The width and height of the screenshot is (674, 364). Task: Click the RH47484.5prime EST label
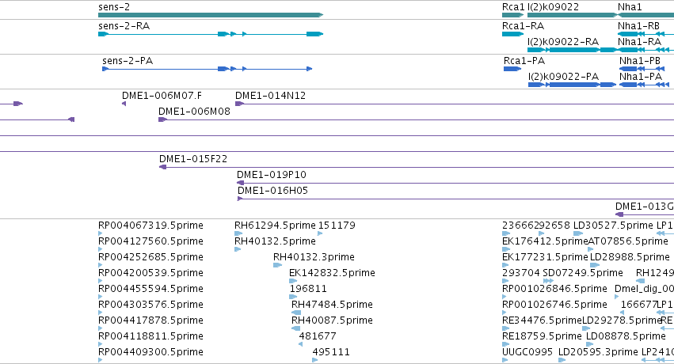tap(332, 305)
